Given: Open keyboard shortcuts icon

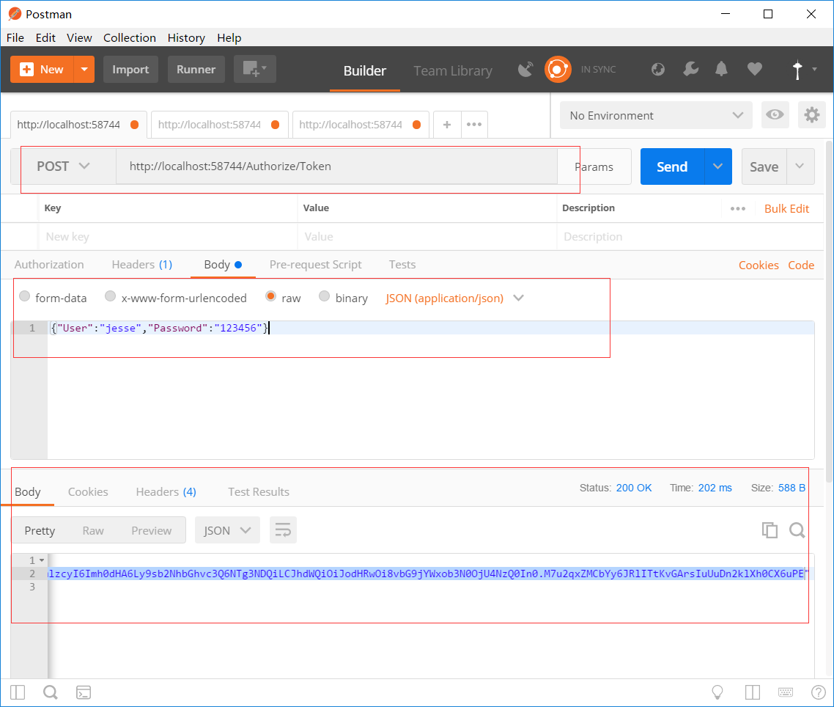Looking at the screenshot, I should [x=786, y=692].
